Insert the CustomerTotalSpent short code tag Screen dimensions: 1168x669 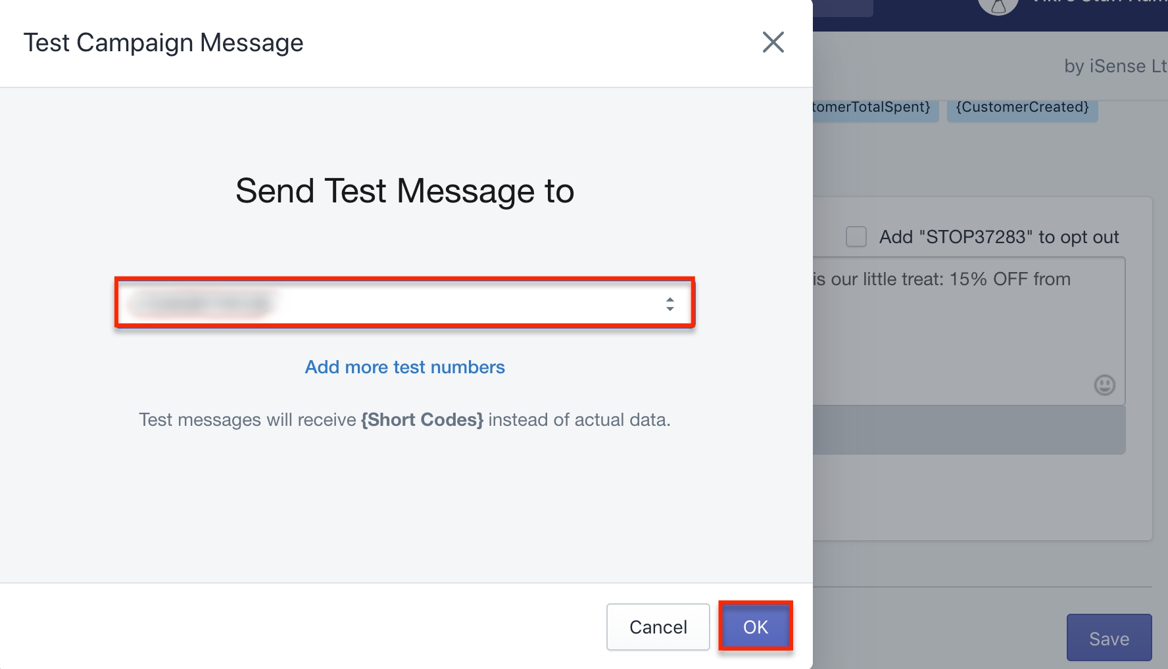(x=875, y=107)
